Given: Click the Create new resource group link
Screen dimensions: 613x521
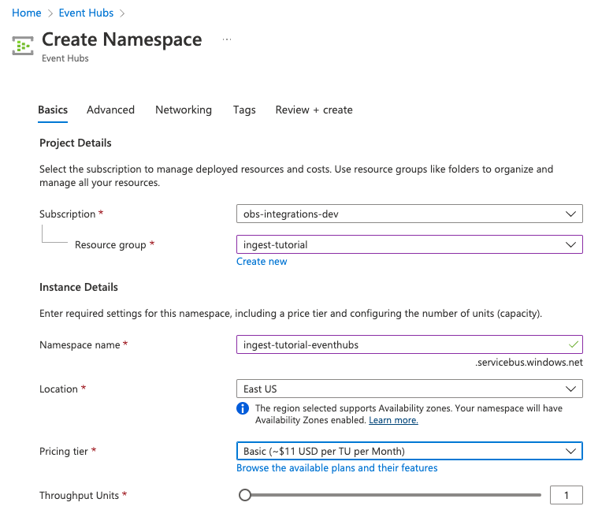Looking at the screenshot, I should pos(262,261).
